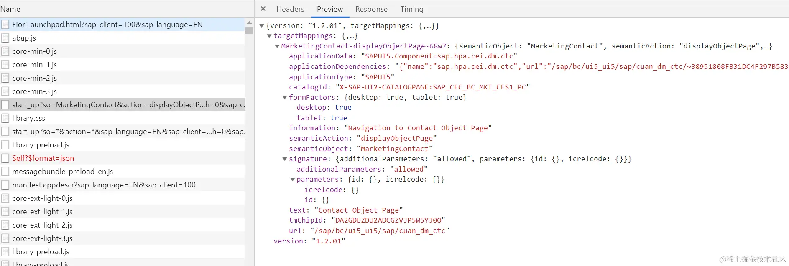Click the url property line
This screenshot has height=266, width=789.
pos(369,231)
